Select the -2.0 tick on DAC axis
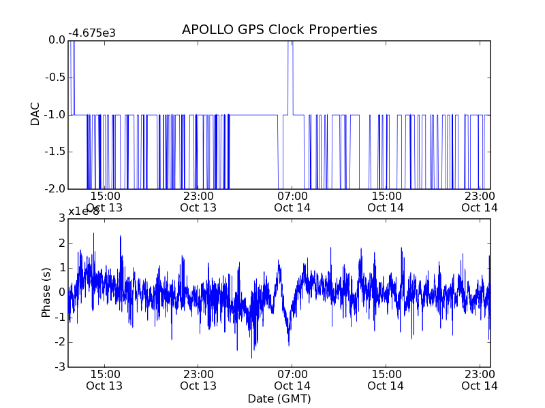The image size is (545, 408). (55, 189)
